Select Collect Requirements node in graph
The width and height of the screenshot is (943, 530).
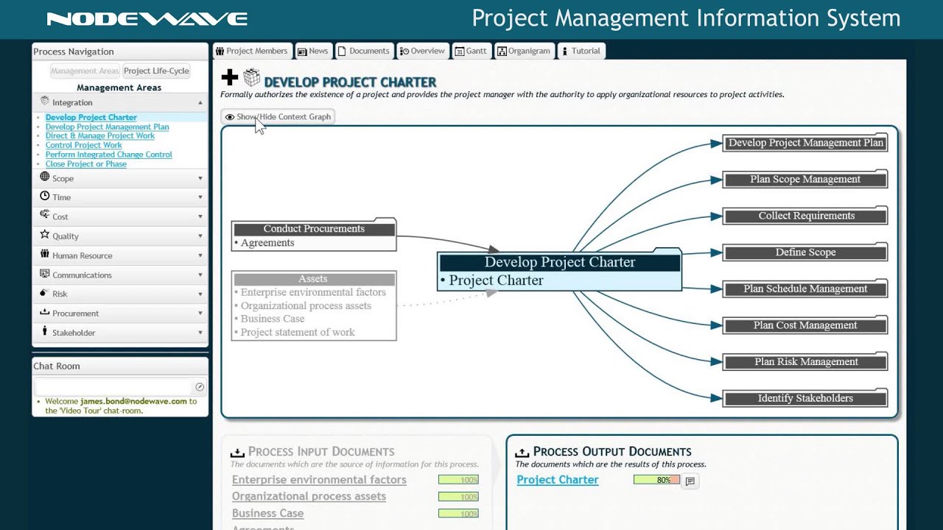805,216
